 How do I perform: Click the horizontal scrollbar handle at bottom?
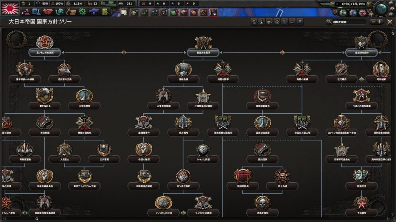pos(37,219)
